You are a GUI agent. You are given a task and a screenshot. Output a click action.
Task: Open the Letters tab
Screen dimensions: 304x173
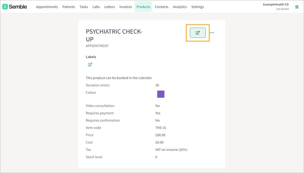(x=109, y=7)
